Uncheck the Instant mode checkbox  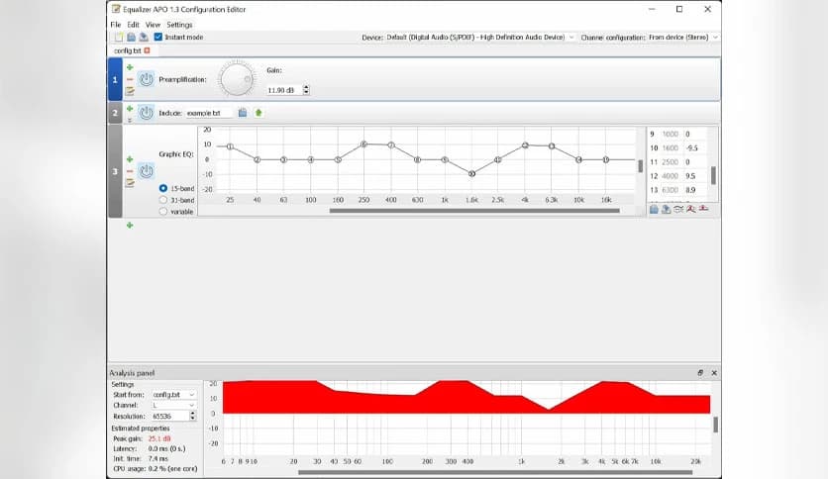point(158,37)
